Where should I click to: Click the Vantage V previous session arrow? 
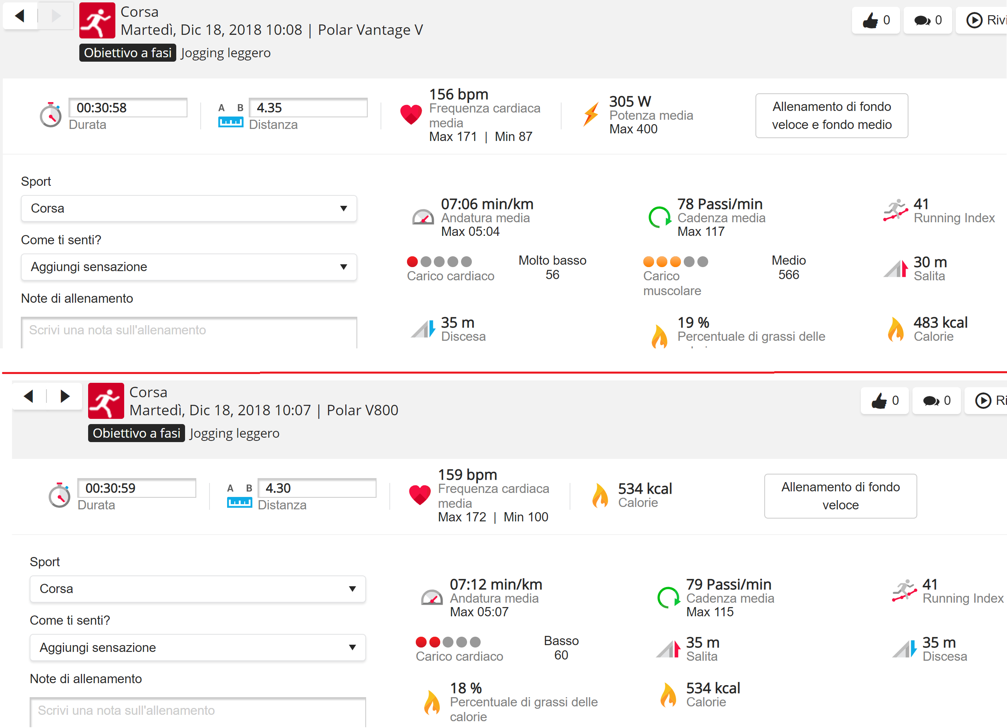(x=20, y=16)
